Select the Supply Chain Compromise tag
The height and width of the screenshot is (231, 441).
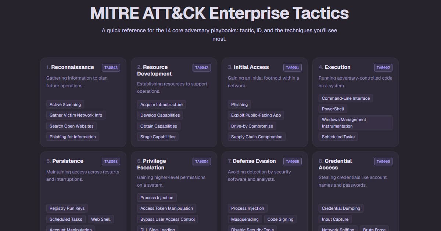(257, 137)
